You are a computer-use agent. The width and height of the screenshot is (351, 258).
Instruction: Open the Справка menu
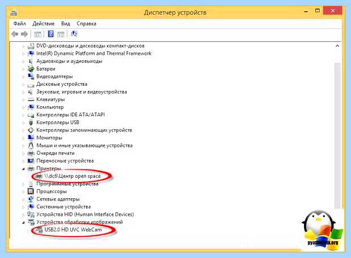coord(87,24)
